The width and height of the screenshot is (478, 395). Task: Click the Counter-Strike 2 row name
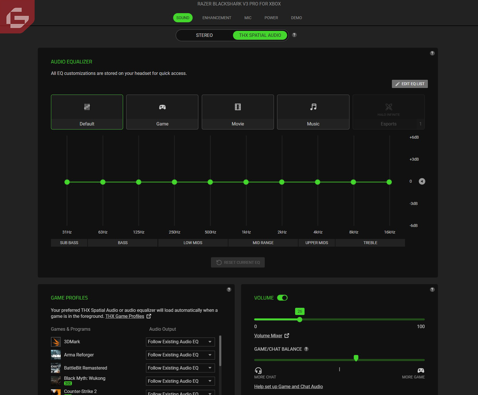click(x=80, y=391)
